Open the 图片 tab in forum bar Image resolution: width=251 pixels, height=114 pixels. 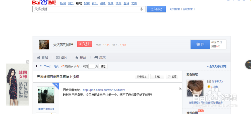62,57
